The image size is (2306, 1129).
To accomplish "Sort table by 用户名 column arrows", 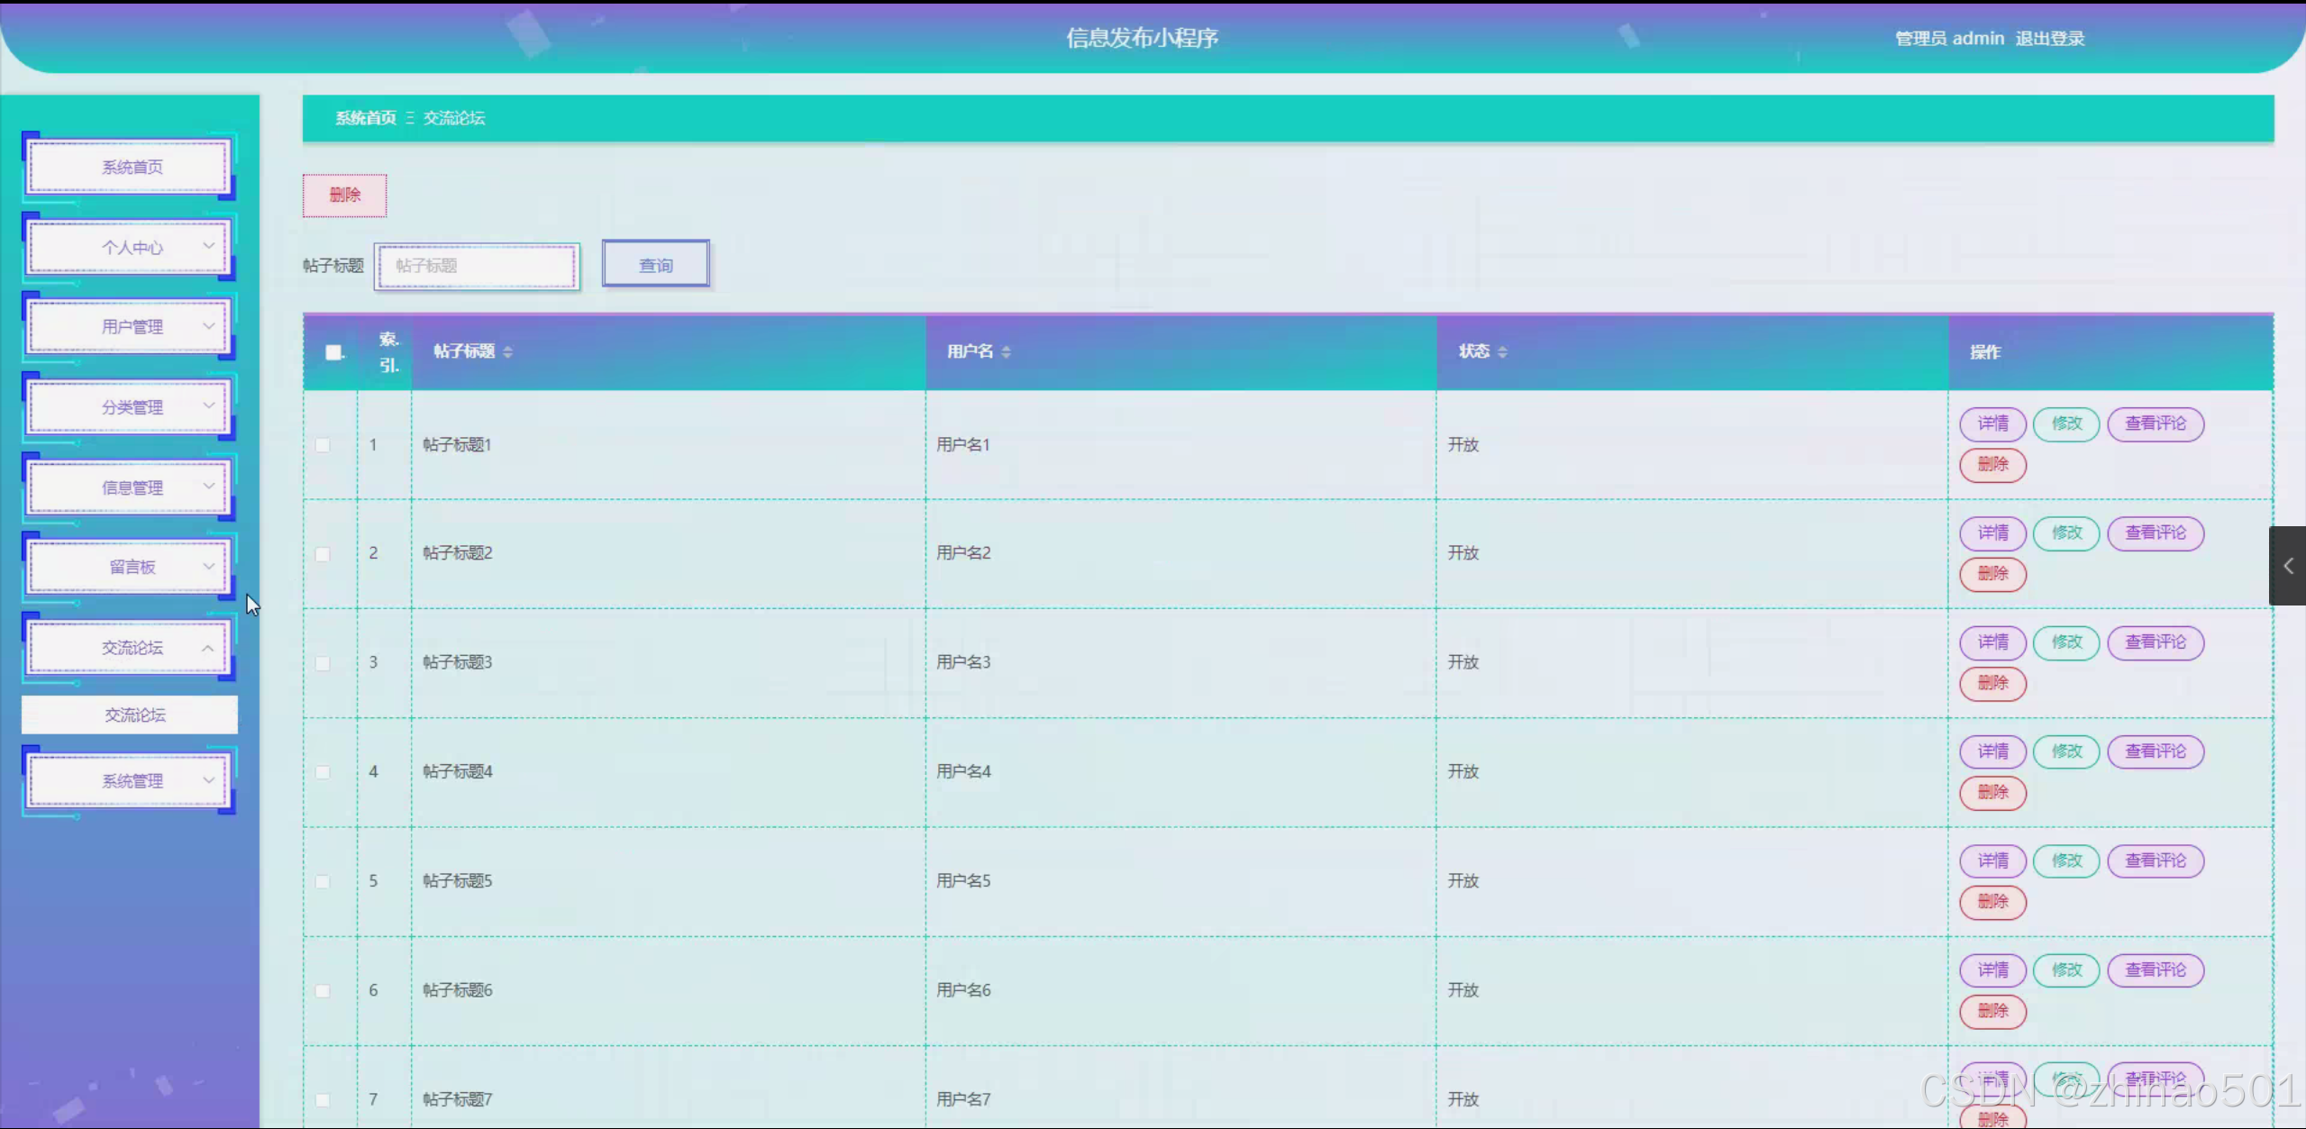I will (x=1006, y=351).
